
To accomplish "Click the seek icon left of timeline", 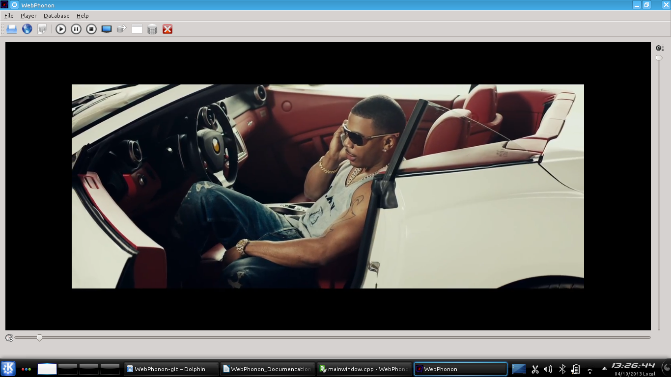I will (x=9, y=338).
